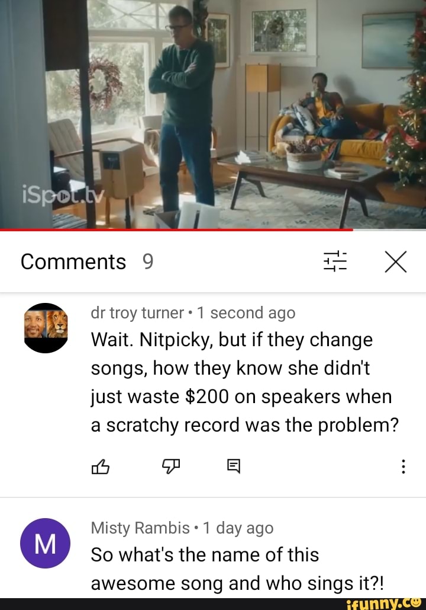Open comment sort options icon
This screenshot has width=426, height=610.
point(335,261)
